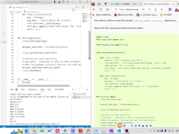Add page to favorites with star icon
179x134 pixels.
pos(162,9)
